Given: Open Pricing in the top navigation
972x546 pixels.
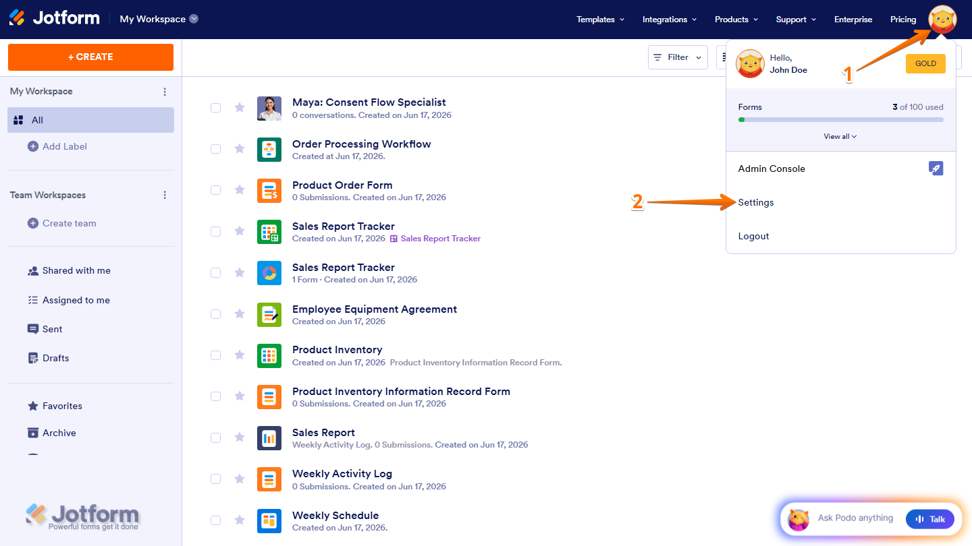Looking at the screenshot, I should 903,20.
